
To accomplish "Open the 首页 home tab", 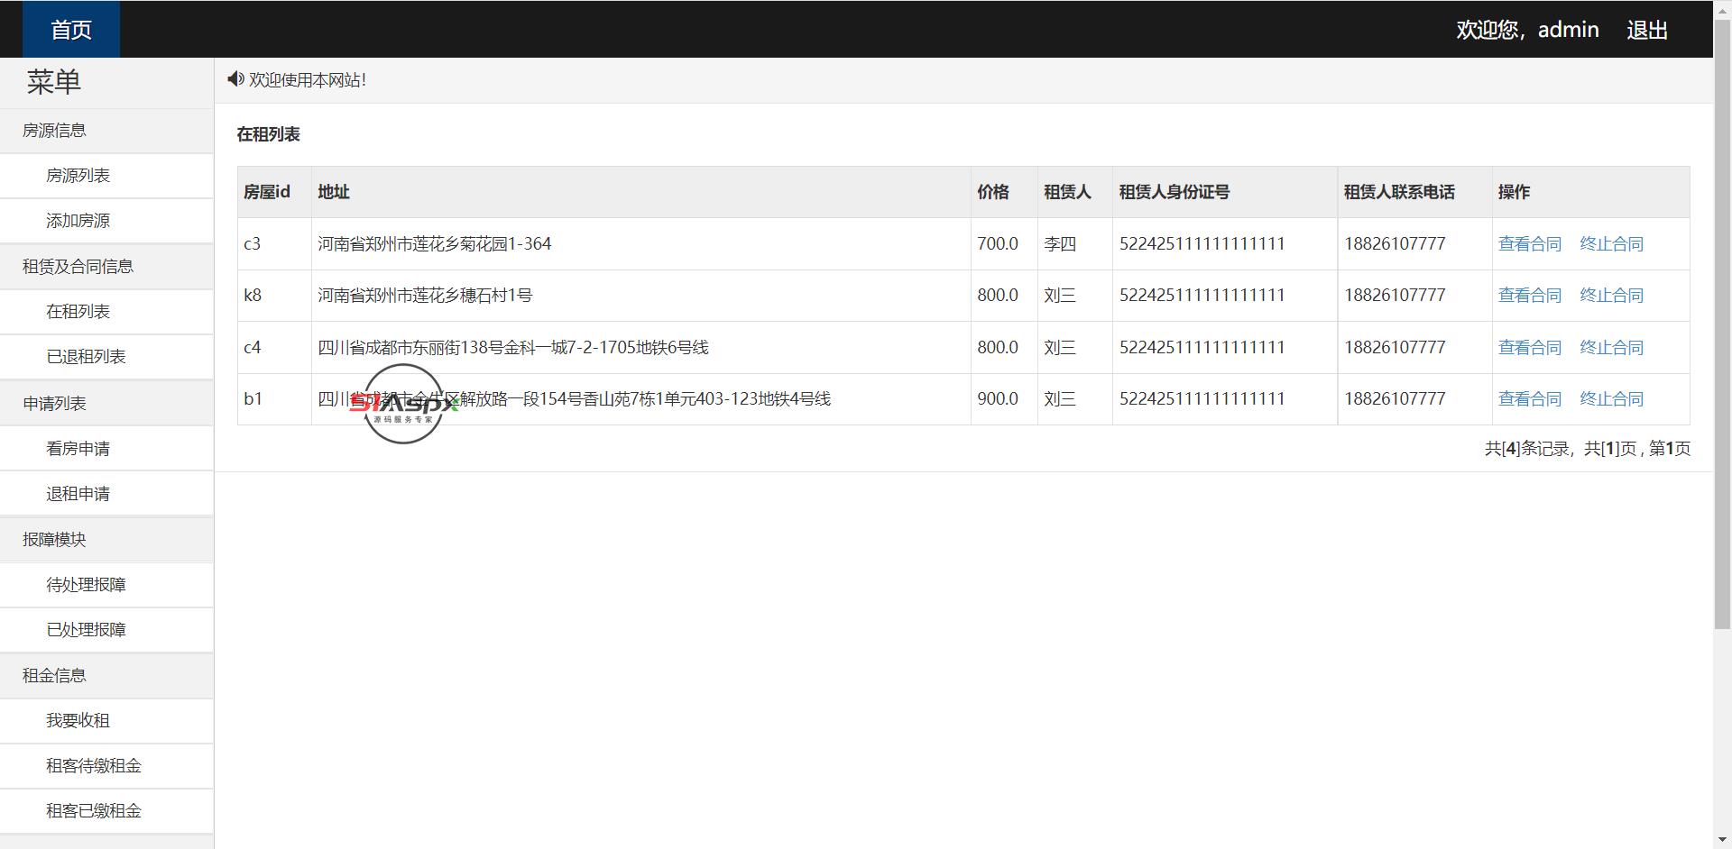I will (x=71, y=30).
